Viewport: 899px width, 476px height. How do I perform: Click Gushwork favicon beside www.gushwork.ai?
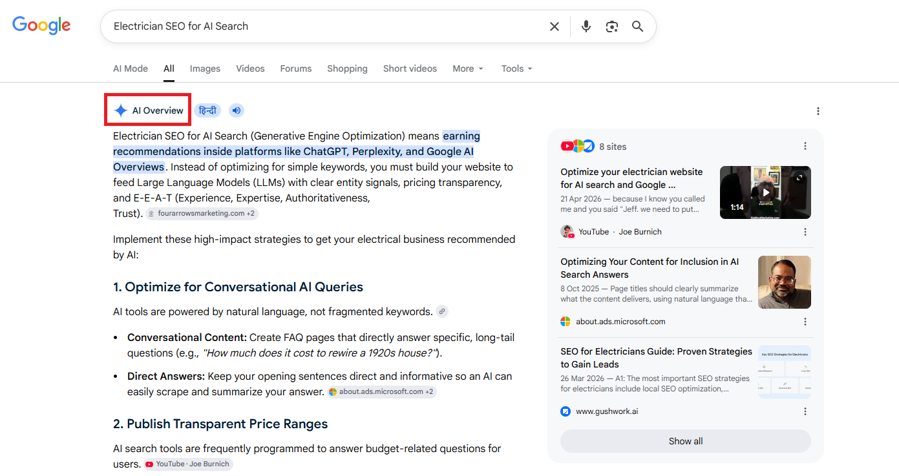[566, 411]
